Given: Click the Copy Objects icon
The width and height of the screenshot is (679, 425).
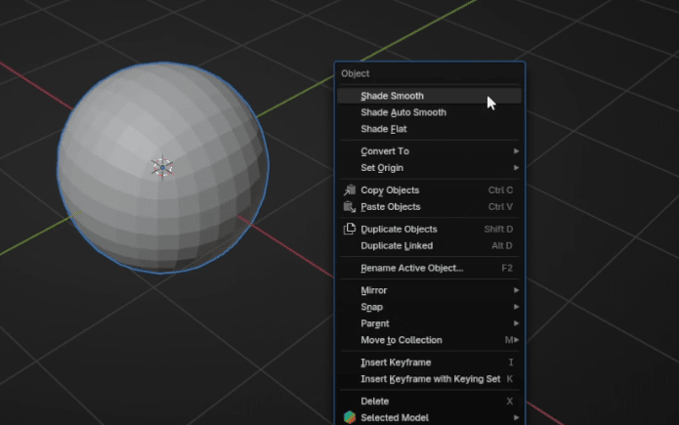Looking at the screenshot, I should (349, 191).
